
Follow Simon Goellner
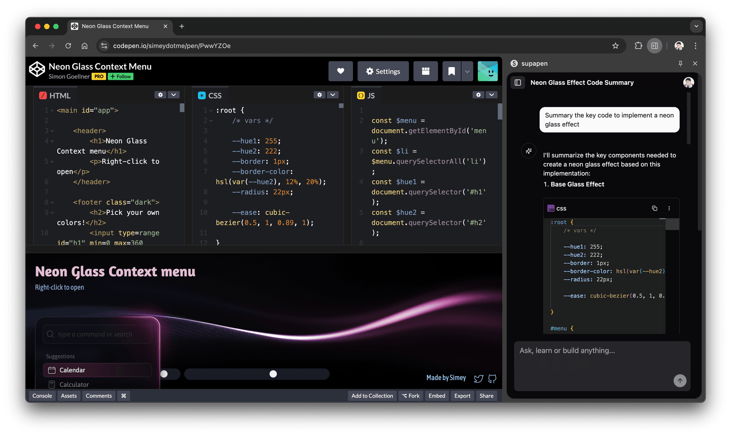[120, 76]
